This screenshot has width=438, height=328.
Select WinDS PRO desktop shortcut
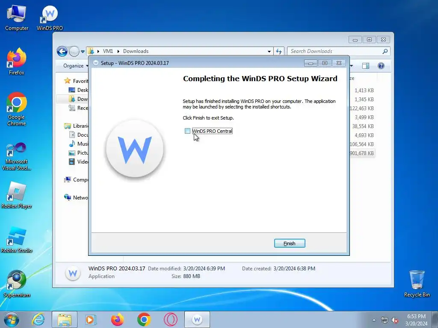point(50,18)
